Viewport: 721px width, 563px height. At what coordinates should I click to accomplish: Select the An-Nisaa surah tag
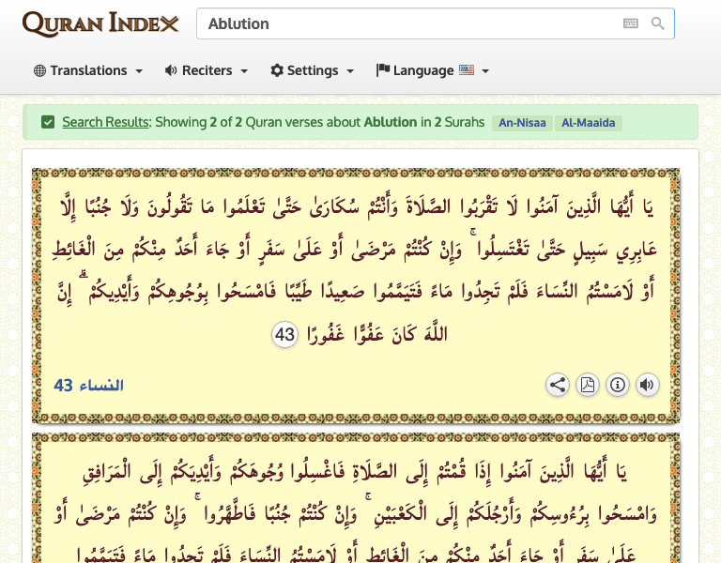click(523, 123)
